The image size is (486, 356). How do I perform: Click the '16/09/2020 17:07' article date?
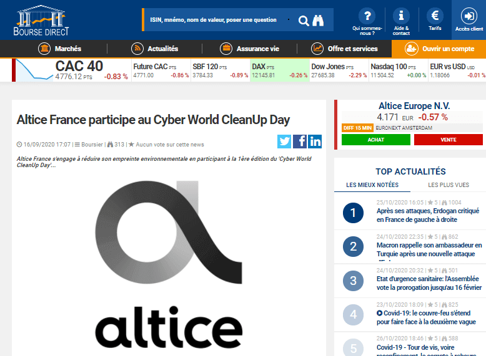tap(47, 145)
